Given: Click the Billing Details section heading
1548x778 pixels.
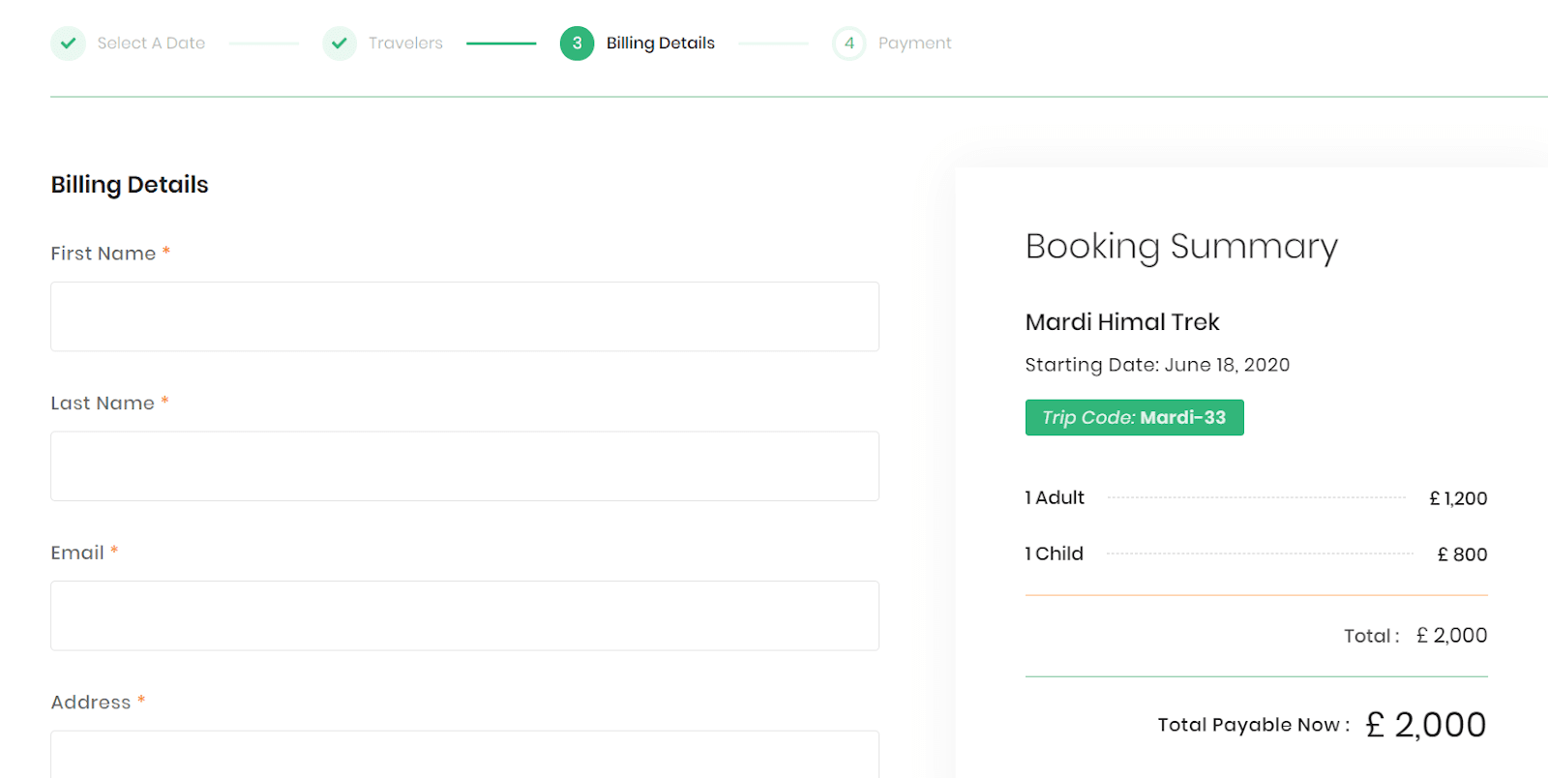Looking at the screenshot, I should (130, 185).
